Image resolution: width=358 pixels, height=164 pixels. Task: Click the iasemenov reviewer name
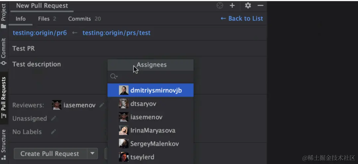[x=80, y=105]
